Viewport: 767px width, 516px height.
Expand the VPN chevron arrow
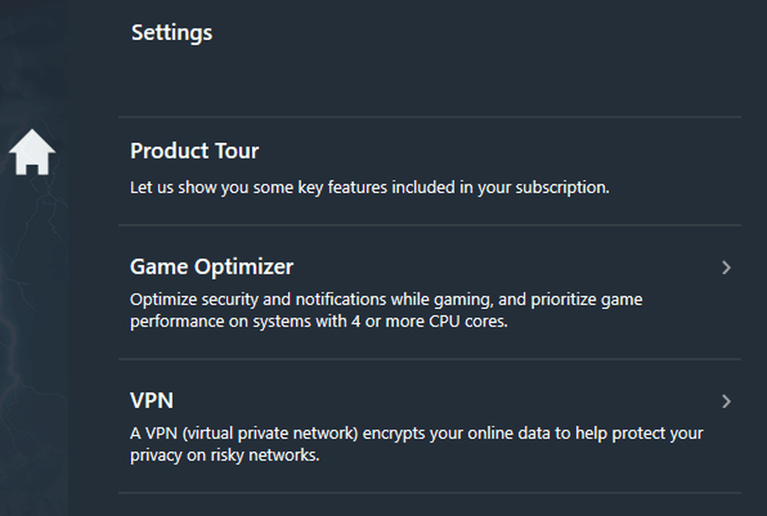(x=726, y=402)
